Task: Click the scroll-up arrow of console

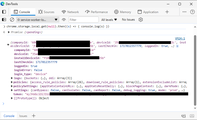Action: coord(195,27)
